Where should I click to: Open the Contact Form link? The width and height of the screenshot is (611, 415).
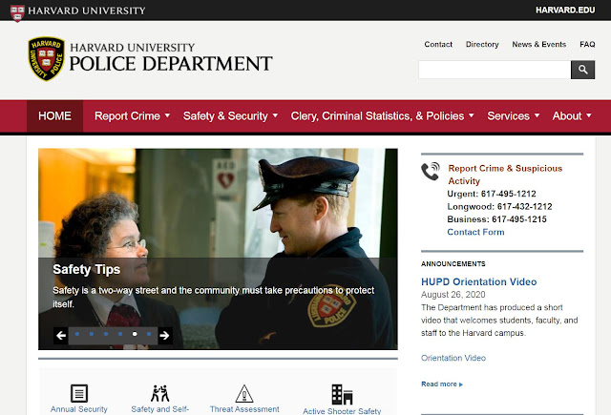(x=475, y=232)
